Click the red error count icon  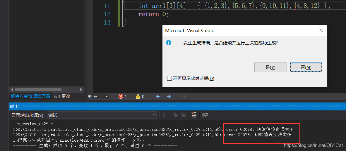121,96
